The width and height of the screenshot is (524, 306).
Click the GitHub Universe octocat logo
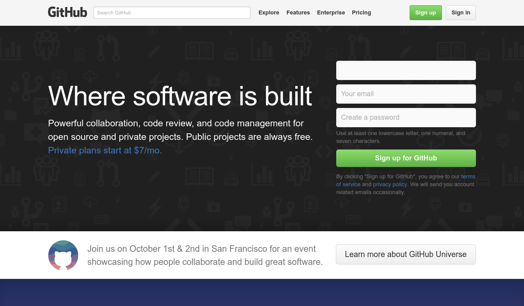(63, 255)
